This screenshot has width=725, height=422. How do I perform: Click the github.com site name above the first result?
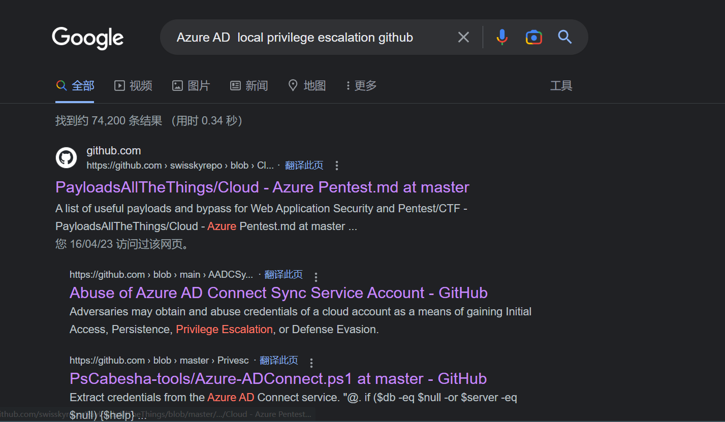coord(114,151)
